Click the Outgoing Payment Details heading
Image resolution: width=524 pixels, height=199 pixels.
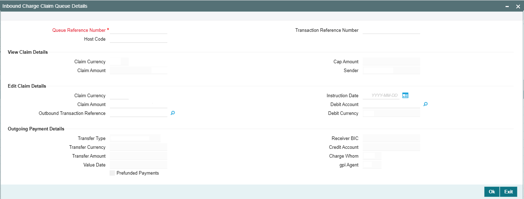[x=36, y=129]
